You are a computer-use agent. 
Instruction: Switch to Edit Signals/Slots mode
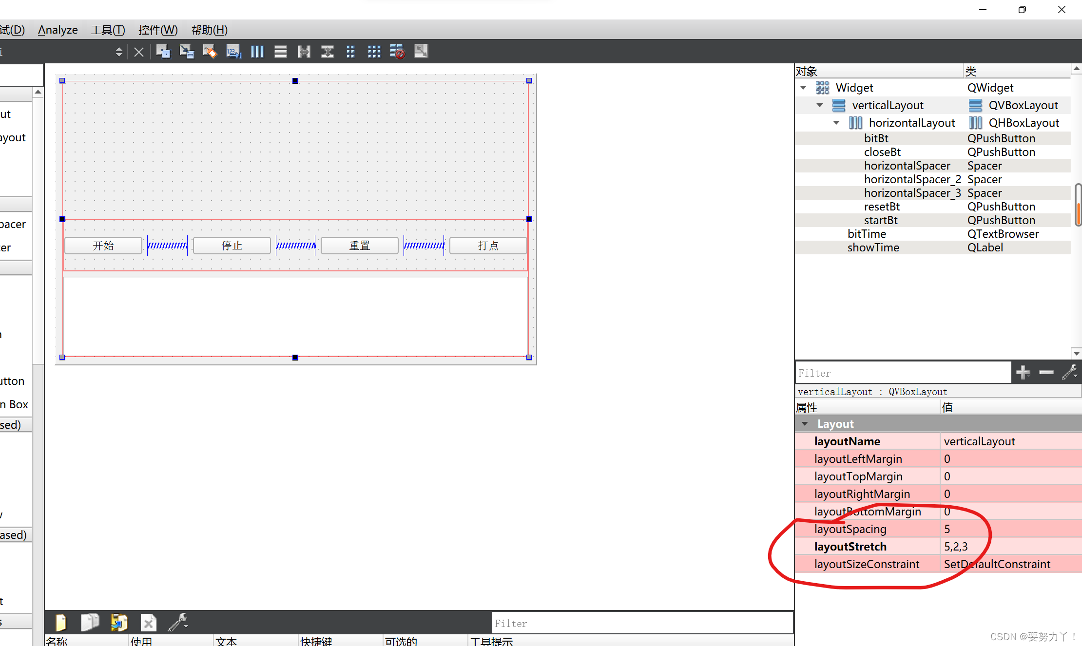187,51
